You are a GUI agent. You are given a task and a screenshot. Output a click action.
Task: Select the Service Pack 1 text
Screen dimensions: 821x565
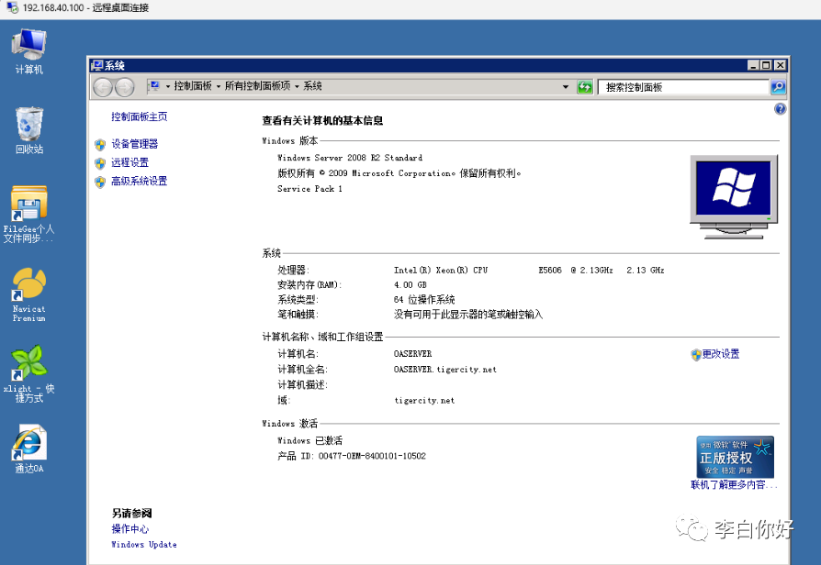pos(309,189)
